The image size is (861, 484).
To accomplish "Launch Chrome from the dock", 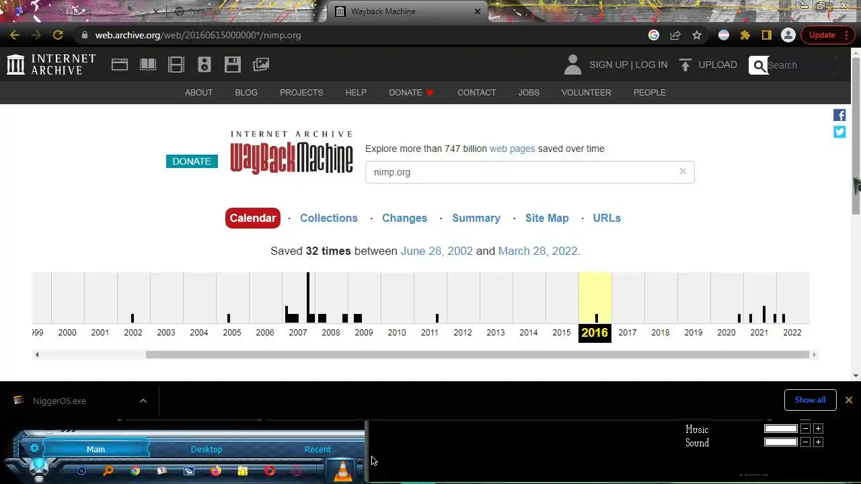I will click(x=135, y=471).
